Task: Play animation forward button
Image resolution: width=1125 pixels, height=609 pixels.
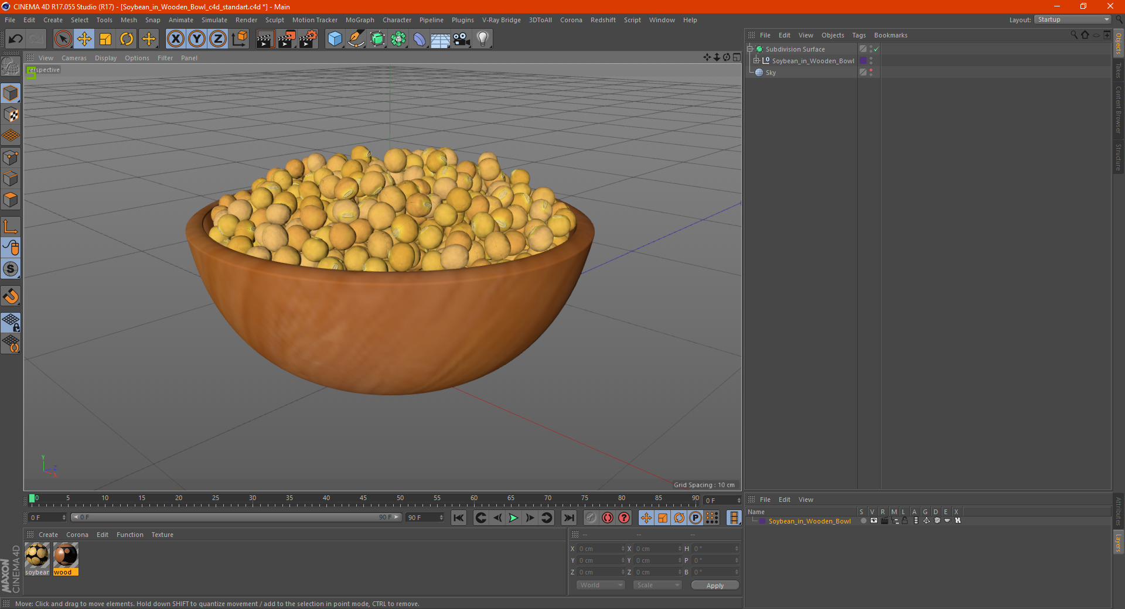Action: (x=513, y=518)
